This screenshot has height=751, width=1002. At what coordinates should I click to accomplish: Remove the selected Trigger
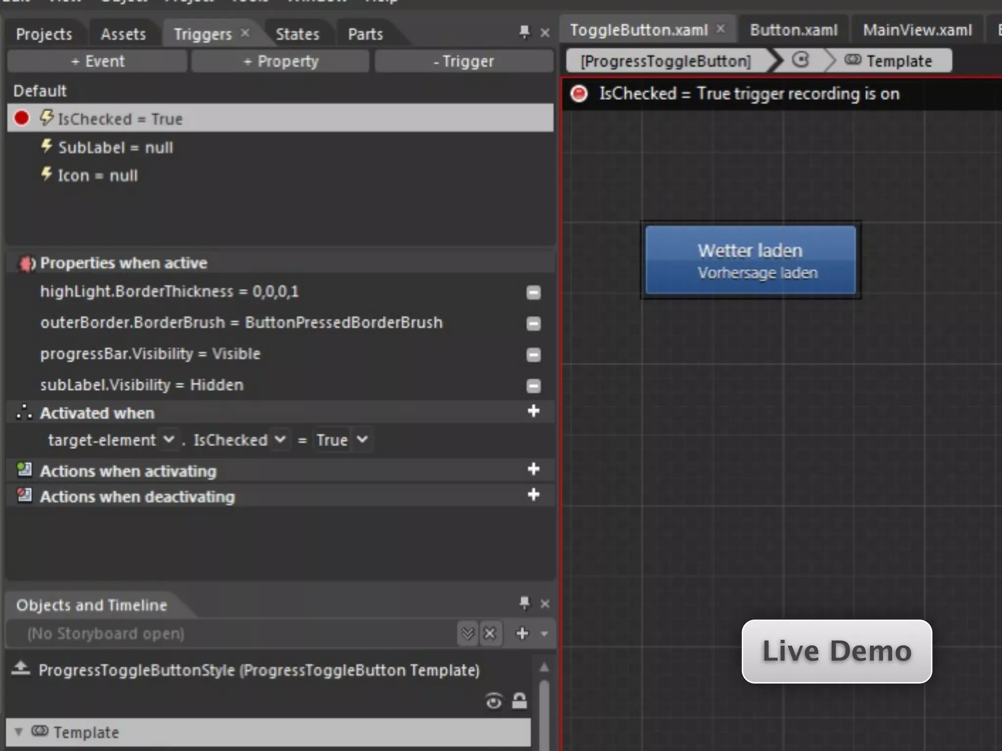[x=464, y=61]
